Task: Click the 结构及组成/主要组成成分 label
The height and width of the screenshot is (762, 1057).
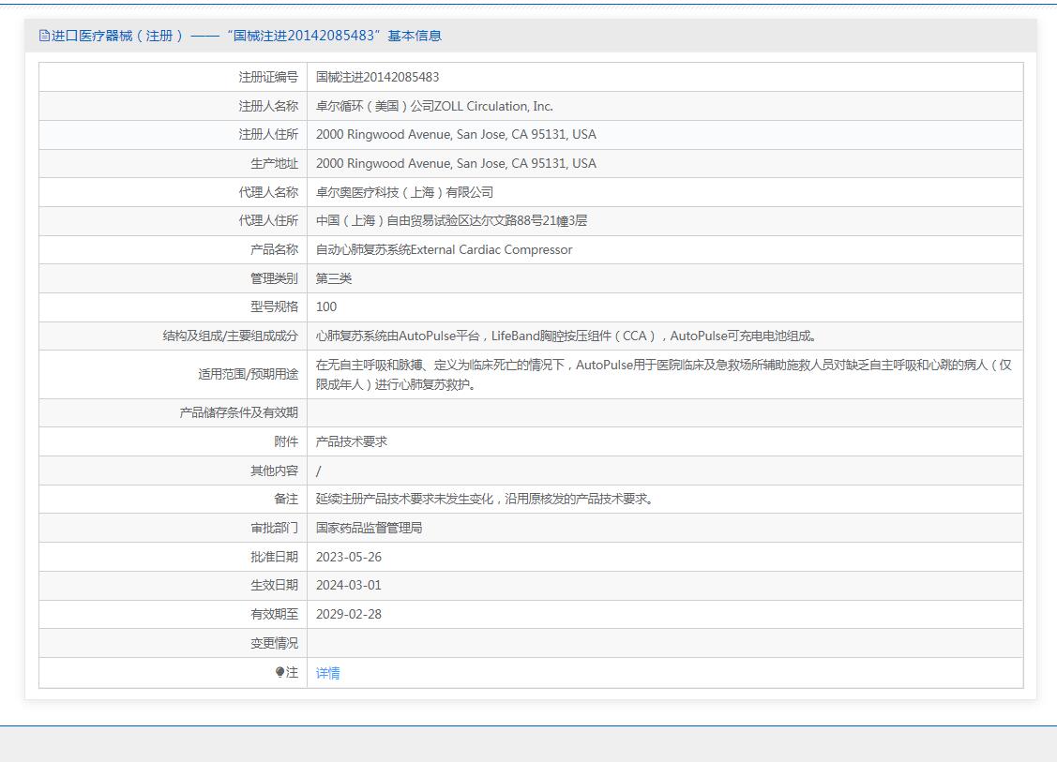Action: click(x=231, y=336)
